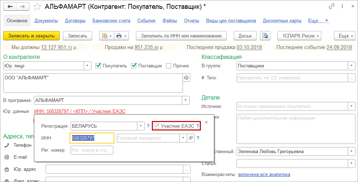Viewport: 358px width, 182px height.
Task: Open Головной контрагент card icon
Action: click(x=191, y=138)
